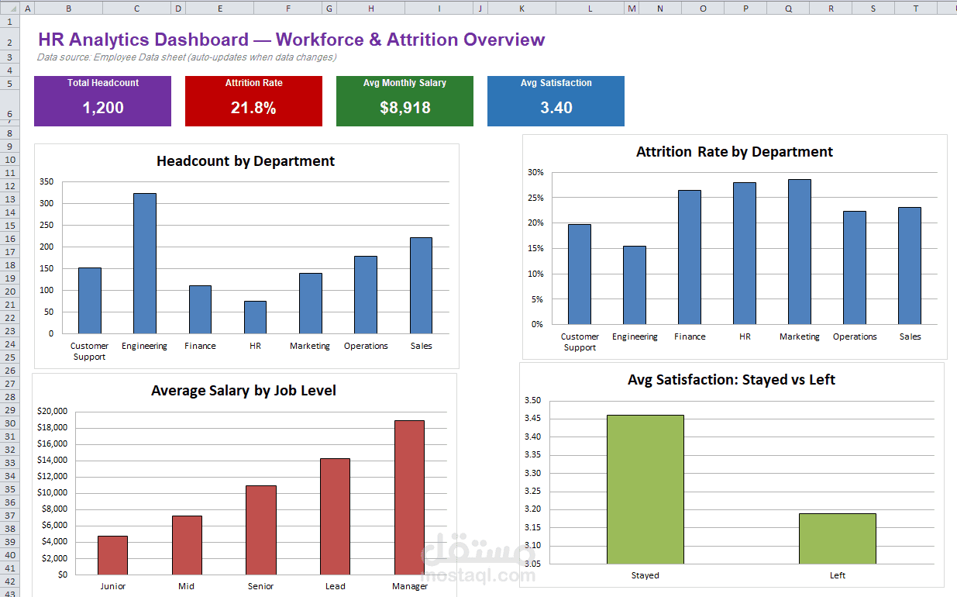Select row 15 header

click(10, 226)
